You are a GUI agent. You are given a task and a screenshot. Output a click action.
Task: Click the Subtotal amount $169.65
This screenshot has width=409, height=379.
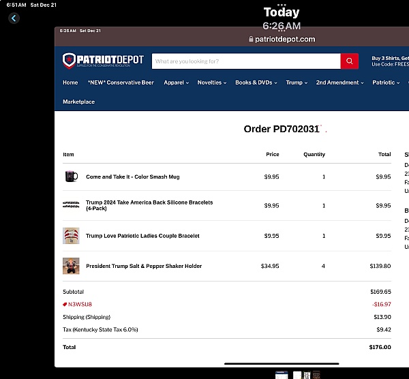coord(380,292)
